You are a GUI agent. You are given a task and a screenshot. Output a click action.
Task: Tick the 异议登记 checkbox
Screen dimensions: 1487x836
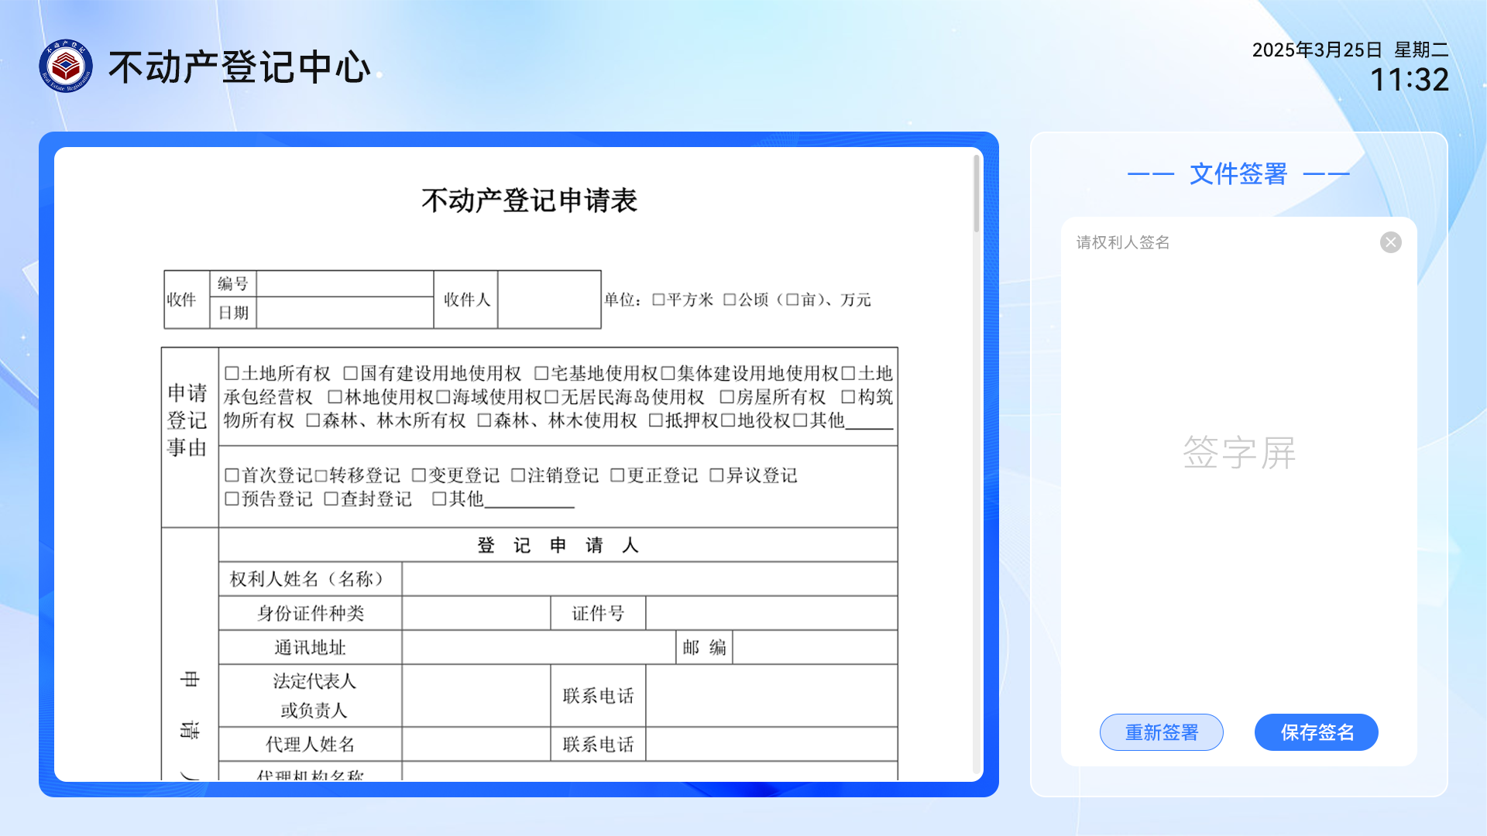716,475
